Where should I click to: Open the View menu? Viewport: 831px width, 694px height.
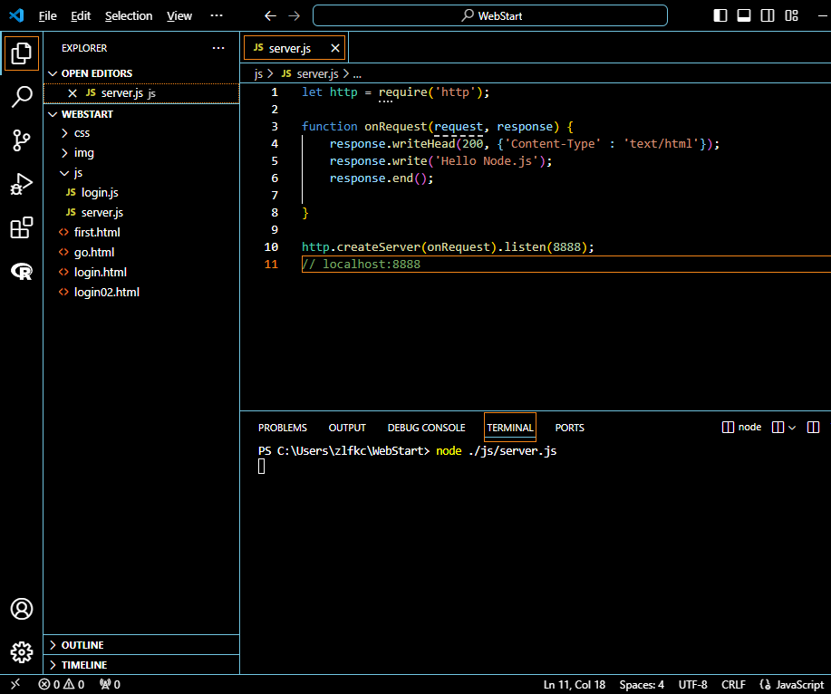pos(179,16)
